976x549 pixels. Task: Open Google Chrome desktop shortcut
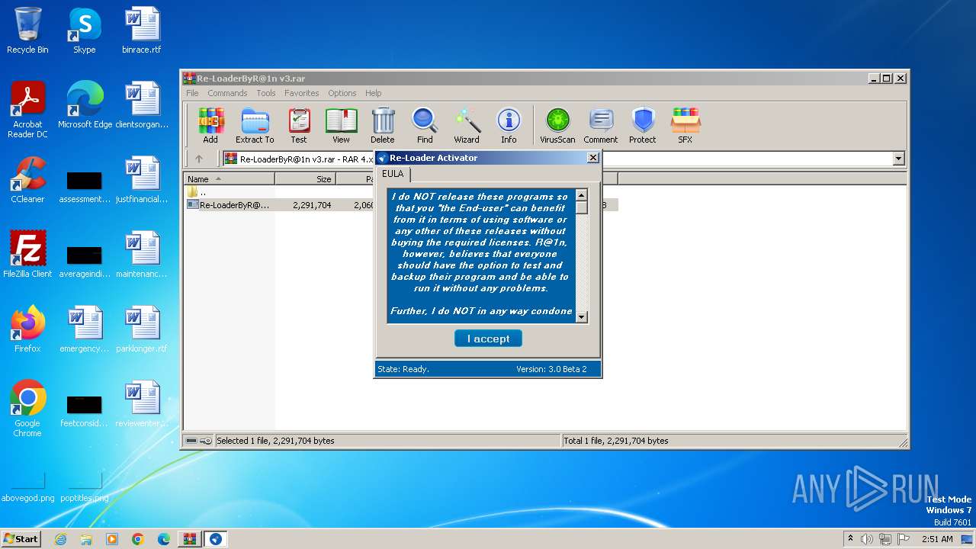pyautogui.click(x=27, y=409)
